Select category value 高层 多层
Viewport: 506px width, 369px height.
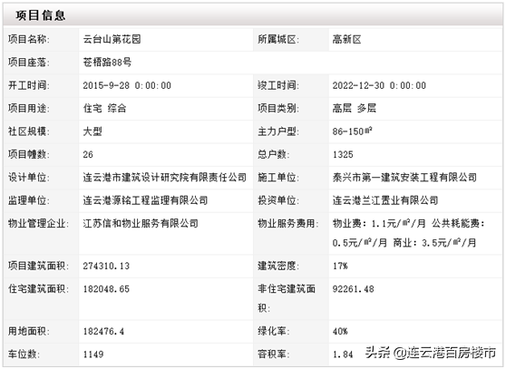pos(355,109)
